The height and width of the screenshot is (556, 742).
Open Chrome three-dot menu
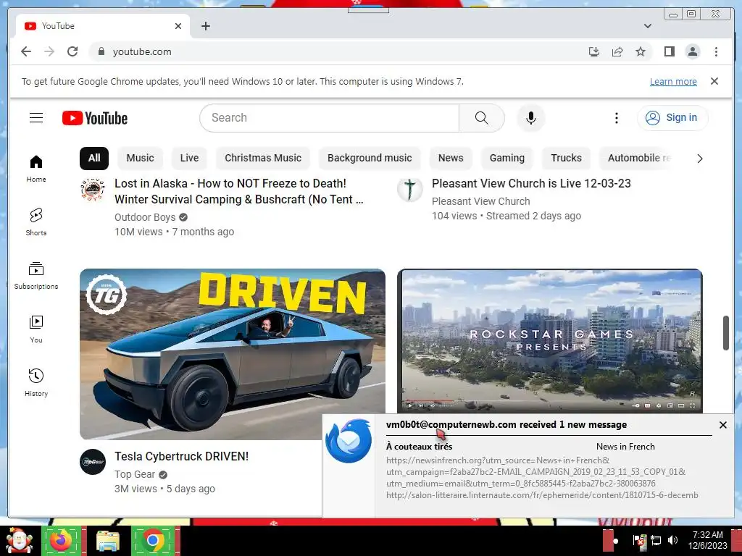coord(716,51)
